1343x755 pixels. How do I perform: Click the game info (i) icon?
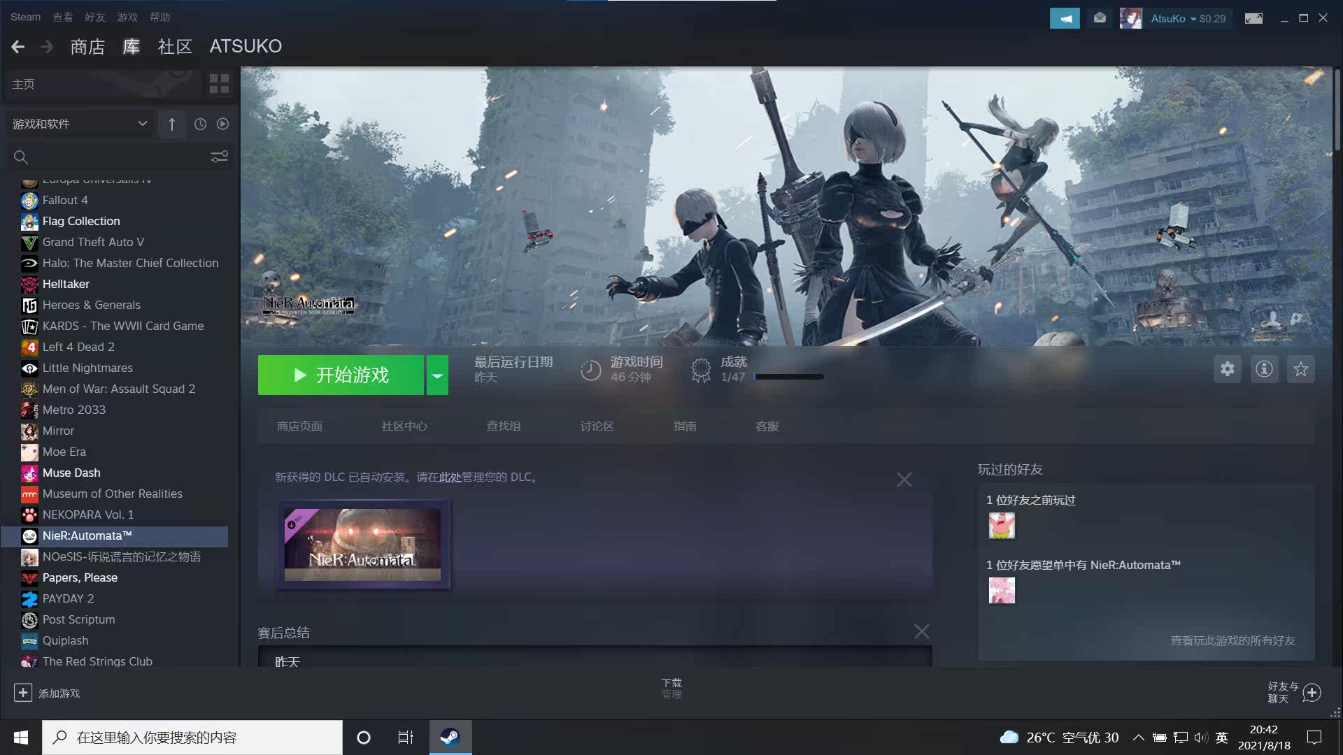click(1264, 369)
